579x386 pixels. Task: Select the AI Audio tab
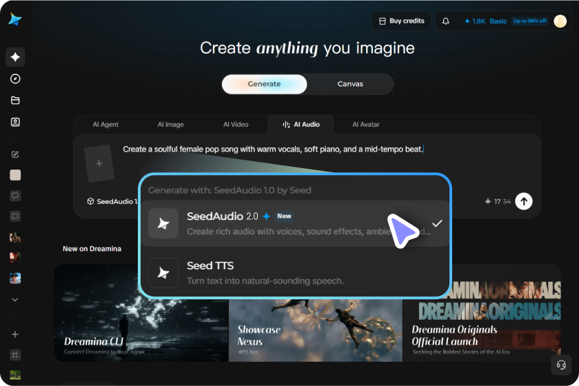point(301,125)
